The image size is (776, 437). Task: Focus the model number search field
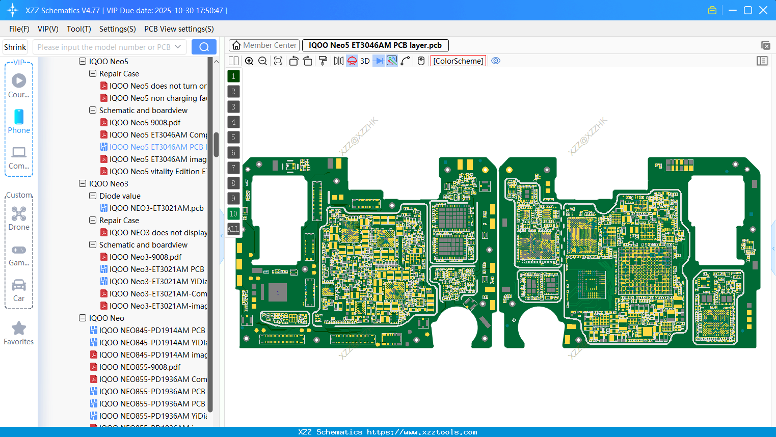point(104,47)
